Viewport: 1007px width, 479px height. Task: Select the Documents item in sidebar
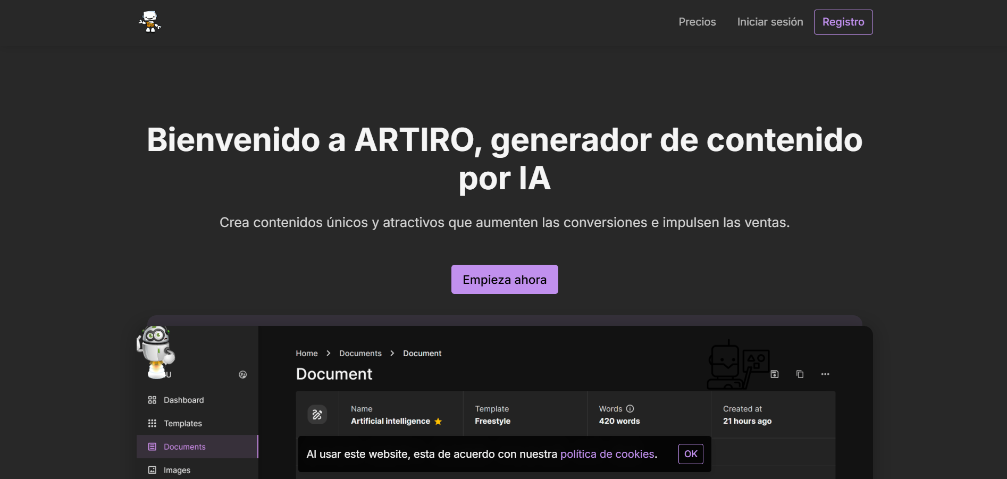(184, 447)
